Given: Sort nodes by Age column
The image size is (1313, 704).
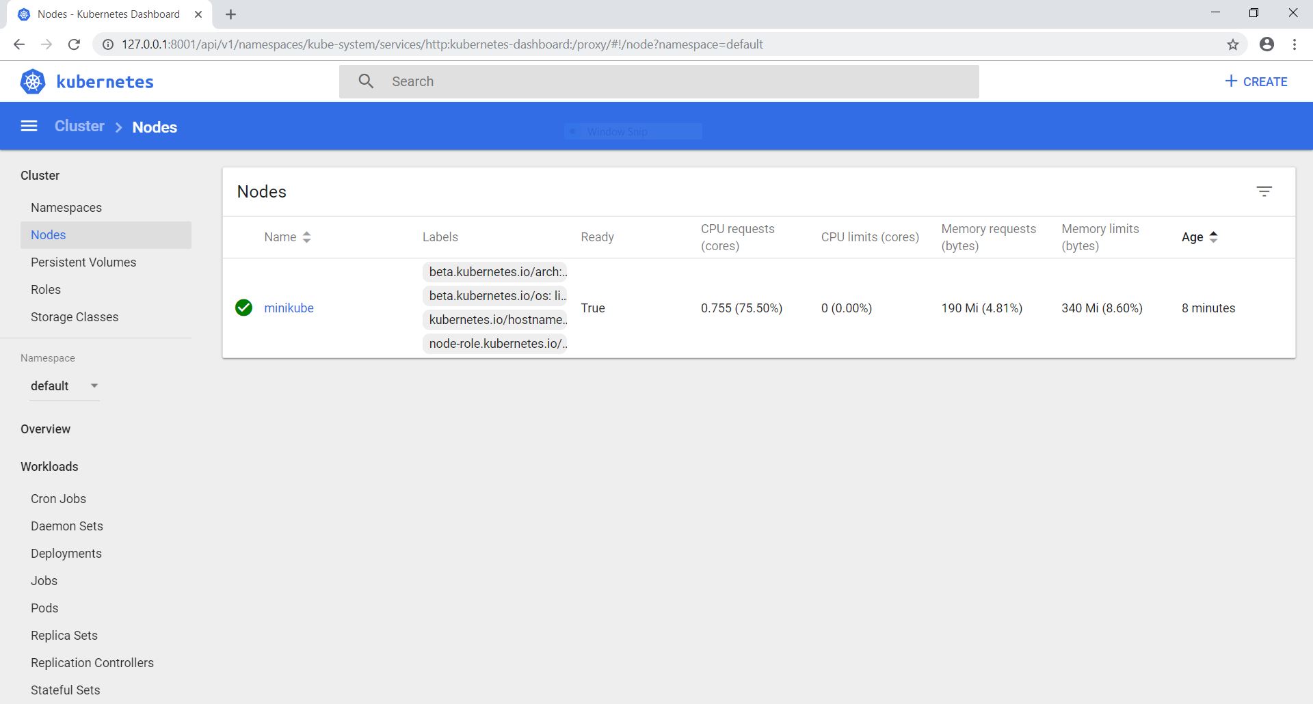Looking at the screenshot, I should pyautogui.click(x=1199, y=237).
